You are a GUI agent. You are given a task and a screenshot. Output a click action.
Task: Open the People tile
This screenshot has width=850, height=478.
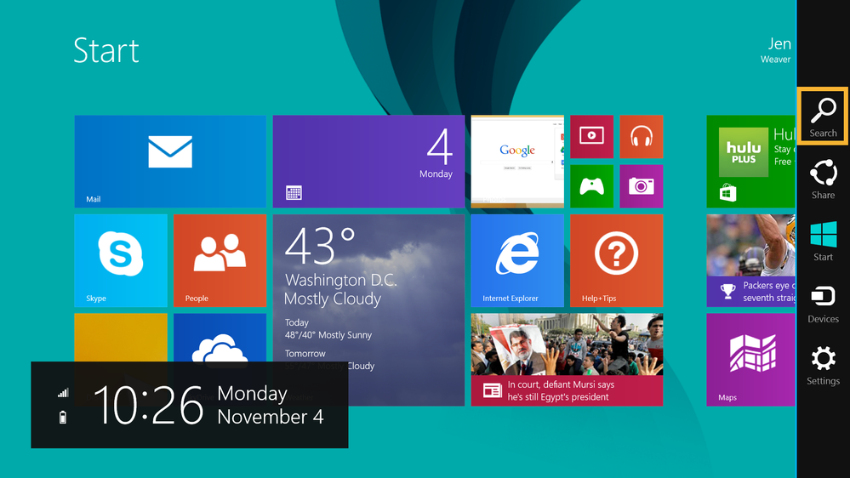[x=220, y=260]
